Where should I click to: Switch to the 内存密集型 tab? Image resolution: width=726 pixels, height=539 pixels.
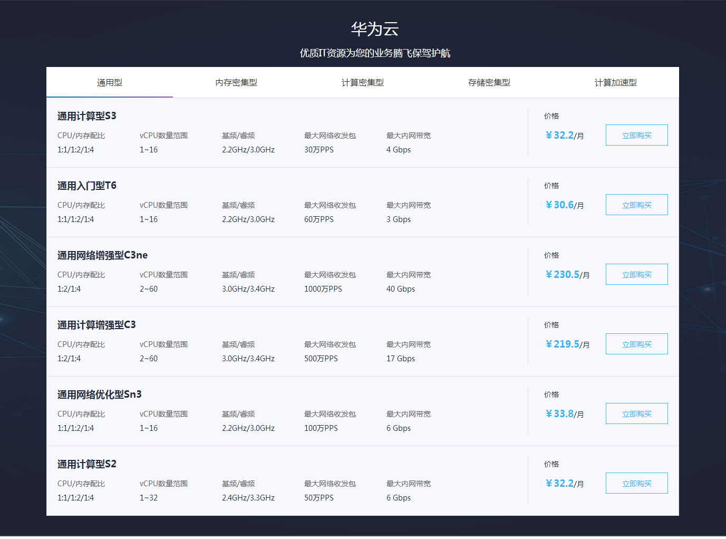point(236,82)
